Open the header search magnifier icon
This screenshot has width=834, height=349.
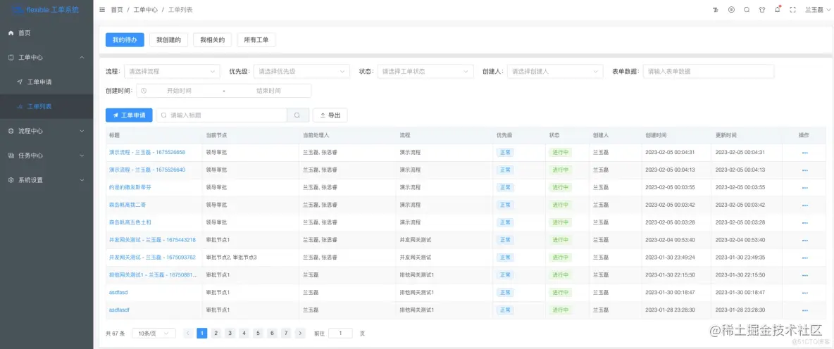(x=747, y=10)
